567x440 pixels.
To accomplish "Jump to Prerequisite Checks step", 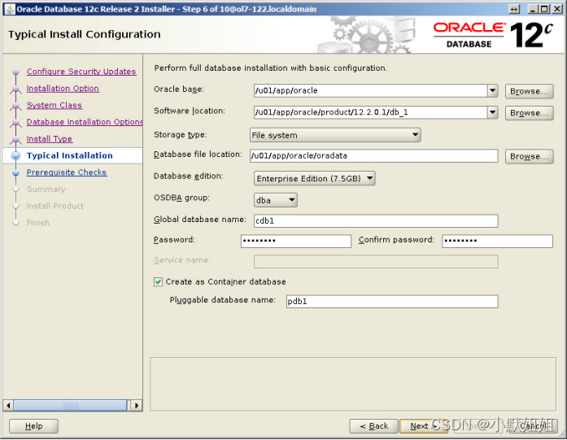I will 67,172.
